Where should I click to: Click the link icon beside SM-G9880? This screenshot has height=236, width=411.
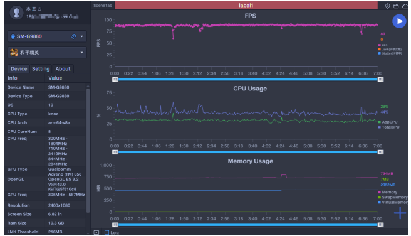point(74,36)
